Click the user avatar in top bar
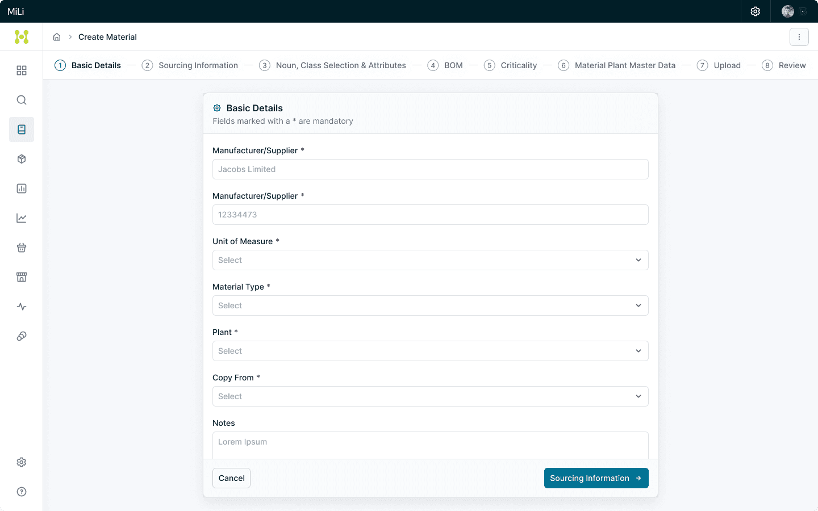818x511 pixels. tap(788, 11)
